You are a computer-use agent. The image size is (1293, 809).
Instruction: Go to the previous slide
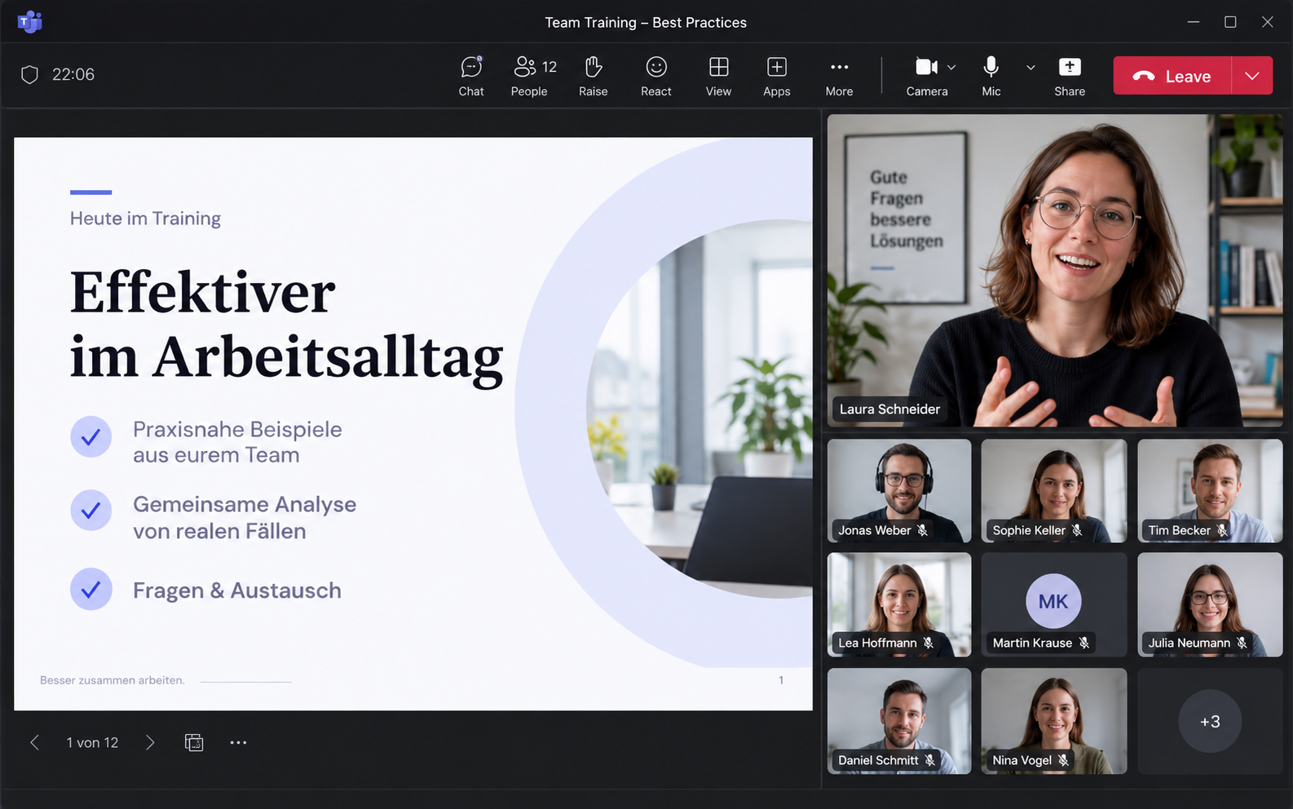tap(34, 742)
